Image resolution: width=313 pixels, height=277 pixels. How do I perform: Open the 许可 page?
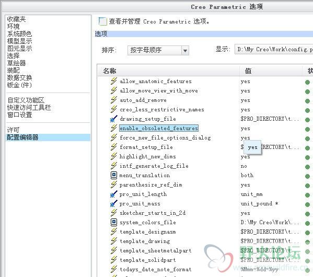tap(14, 130)
